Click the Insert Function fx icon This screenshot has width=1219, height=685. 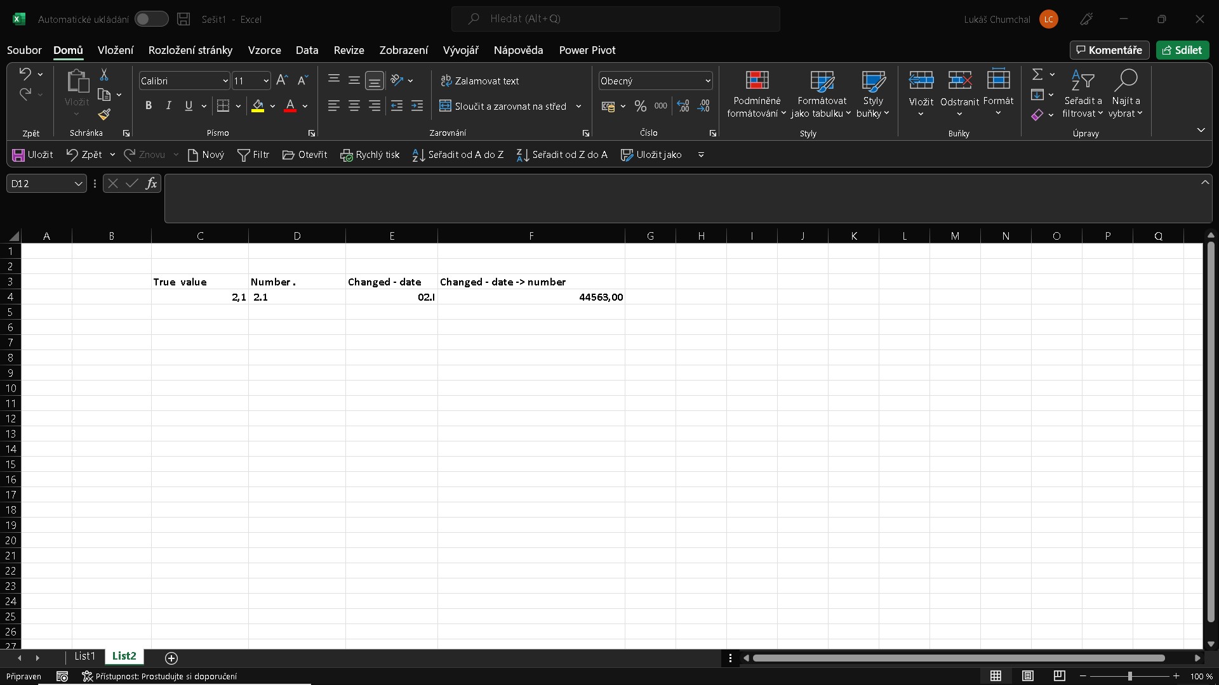[151, 183]
